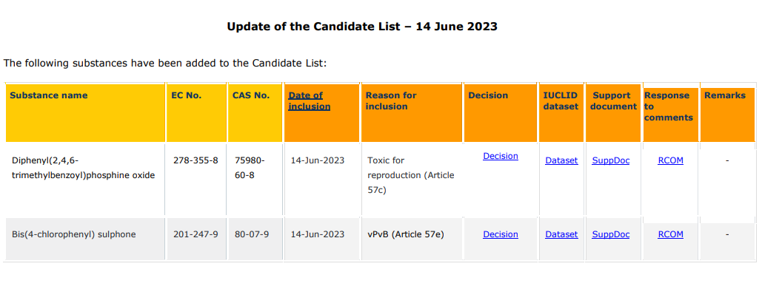Click the Reason for inclusion header
The image size is (762, 289).
[391, 101]
